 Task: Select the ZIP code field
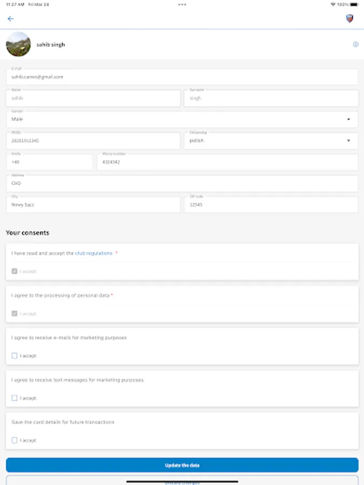click(x=271, y=205)
